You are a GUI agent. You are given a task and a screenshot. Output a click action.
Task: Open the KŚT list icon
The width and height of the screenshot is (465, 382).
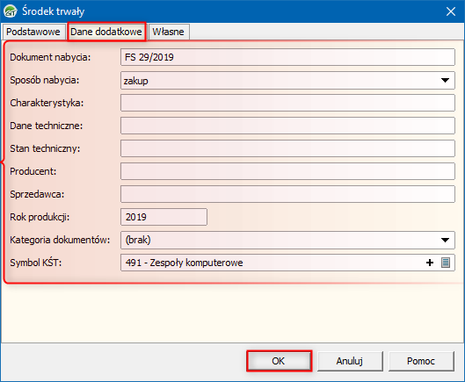pos(446,263)
